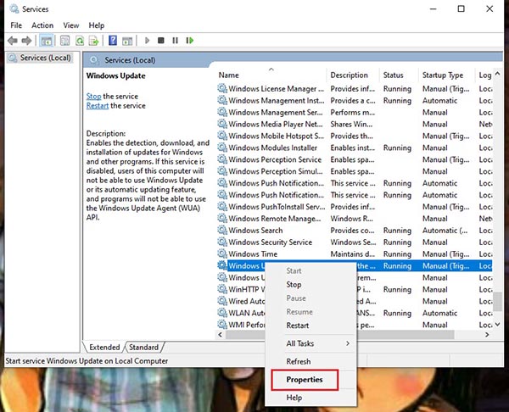Click the horizontal scrollbar left arrow

[x=220, y=335]
